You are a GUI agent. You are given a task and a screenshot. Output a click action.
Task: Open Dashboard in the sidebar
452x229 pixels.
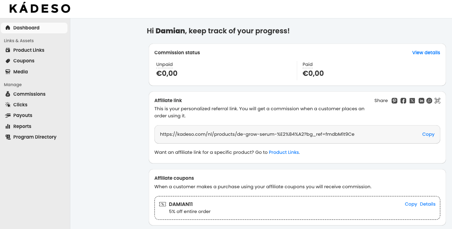[x=34, y=28]
